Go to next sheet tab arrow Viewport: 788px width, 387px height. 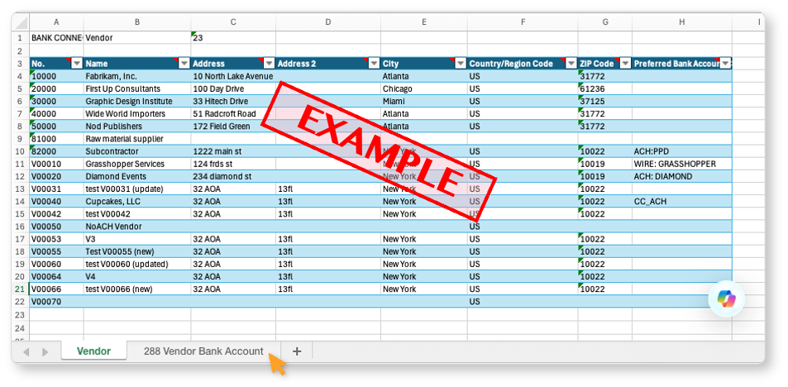[45, 351]
